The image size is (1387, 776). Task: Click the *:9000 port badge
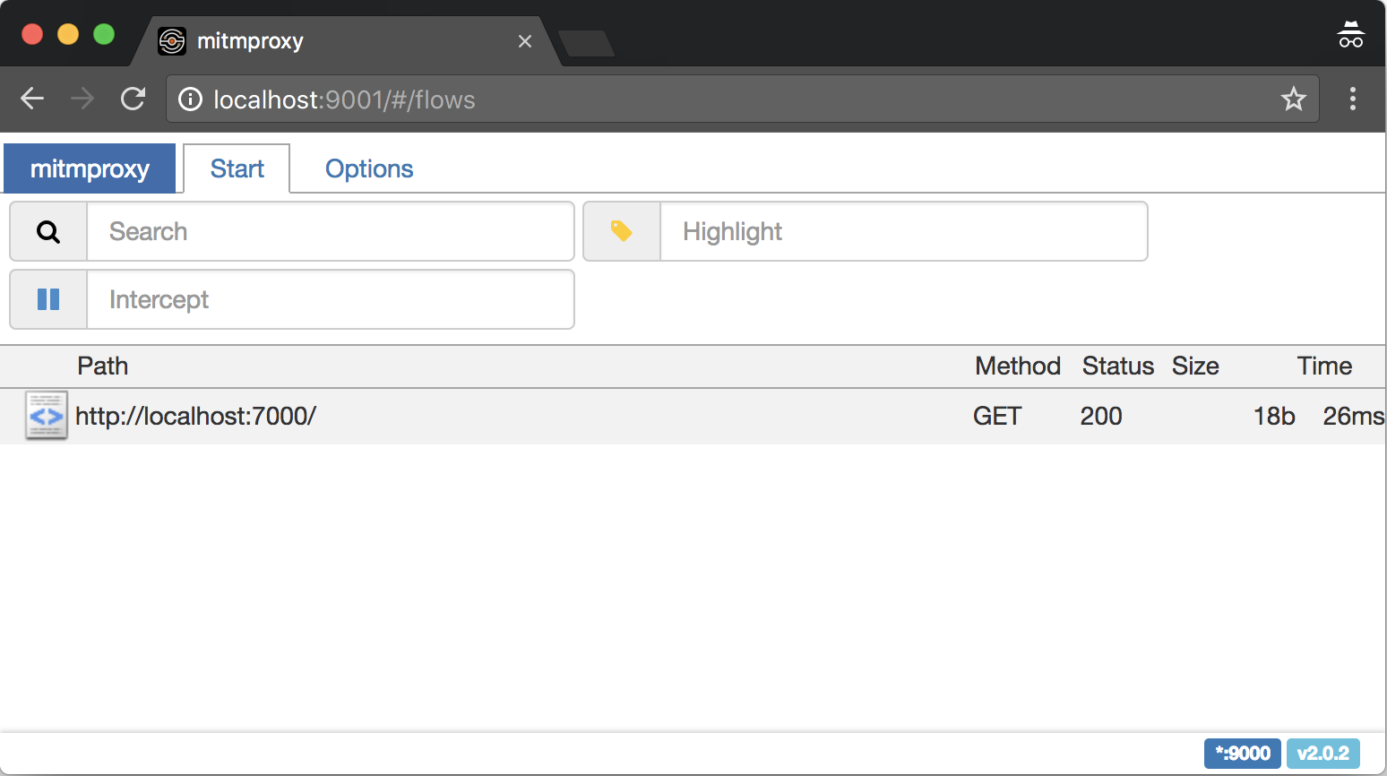point(1243,754)
